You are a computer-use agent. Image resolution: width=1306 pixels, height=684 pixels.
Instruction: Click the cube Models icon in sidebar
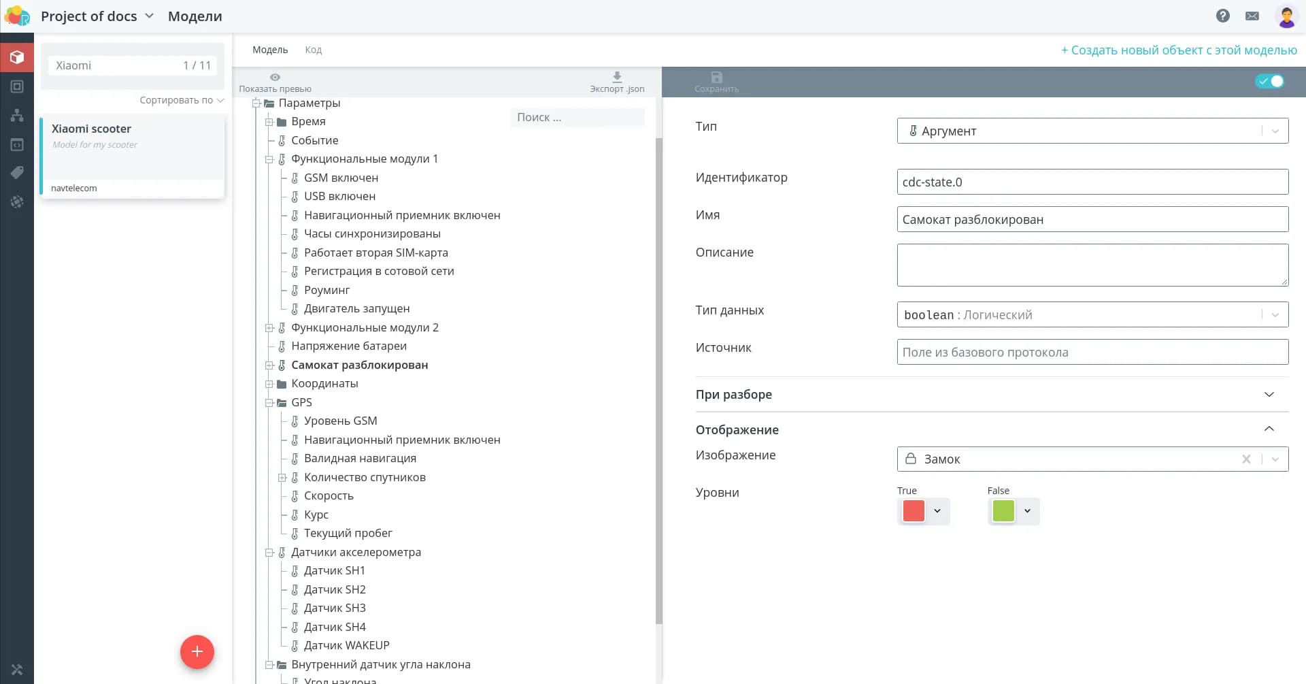pos(17,57)
